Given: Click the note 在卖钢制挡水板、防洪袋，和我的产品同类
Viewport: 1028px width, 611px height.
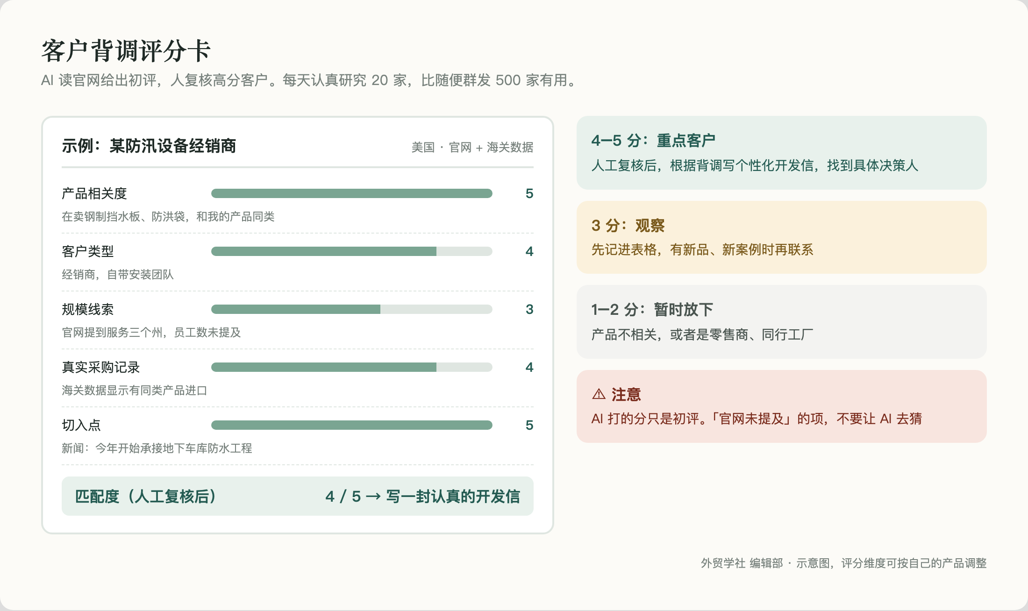Looking at the screenshot, I should pos(168,216).
